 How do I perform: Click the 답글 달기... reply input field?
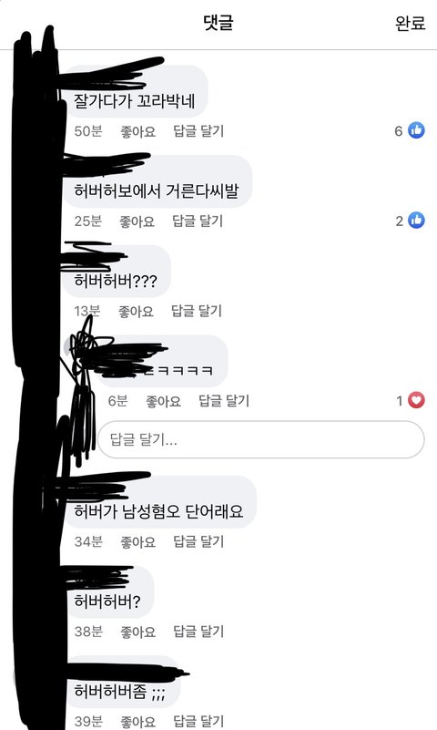coord(260,439)
